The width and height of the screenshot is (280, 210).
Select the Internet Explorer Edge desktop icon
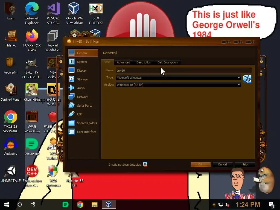[32, 13]
